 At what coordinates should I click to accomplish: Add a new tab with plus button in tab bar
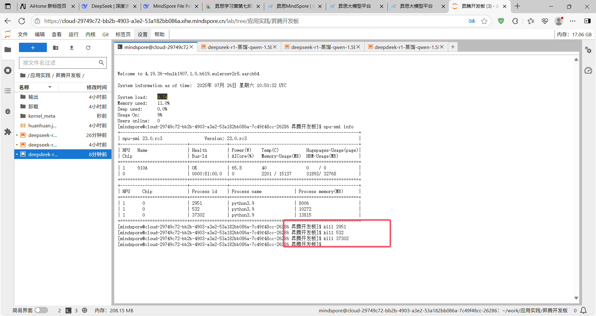[453, 47]
